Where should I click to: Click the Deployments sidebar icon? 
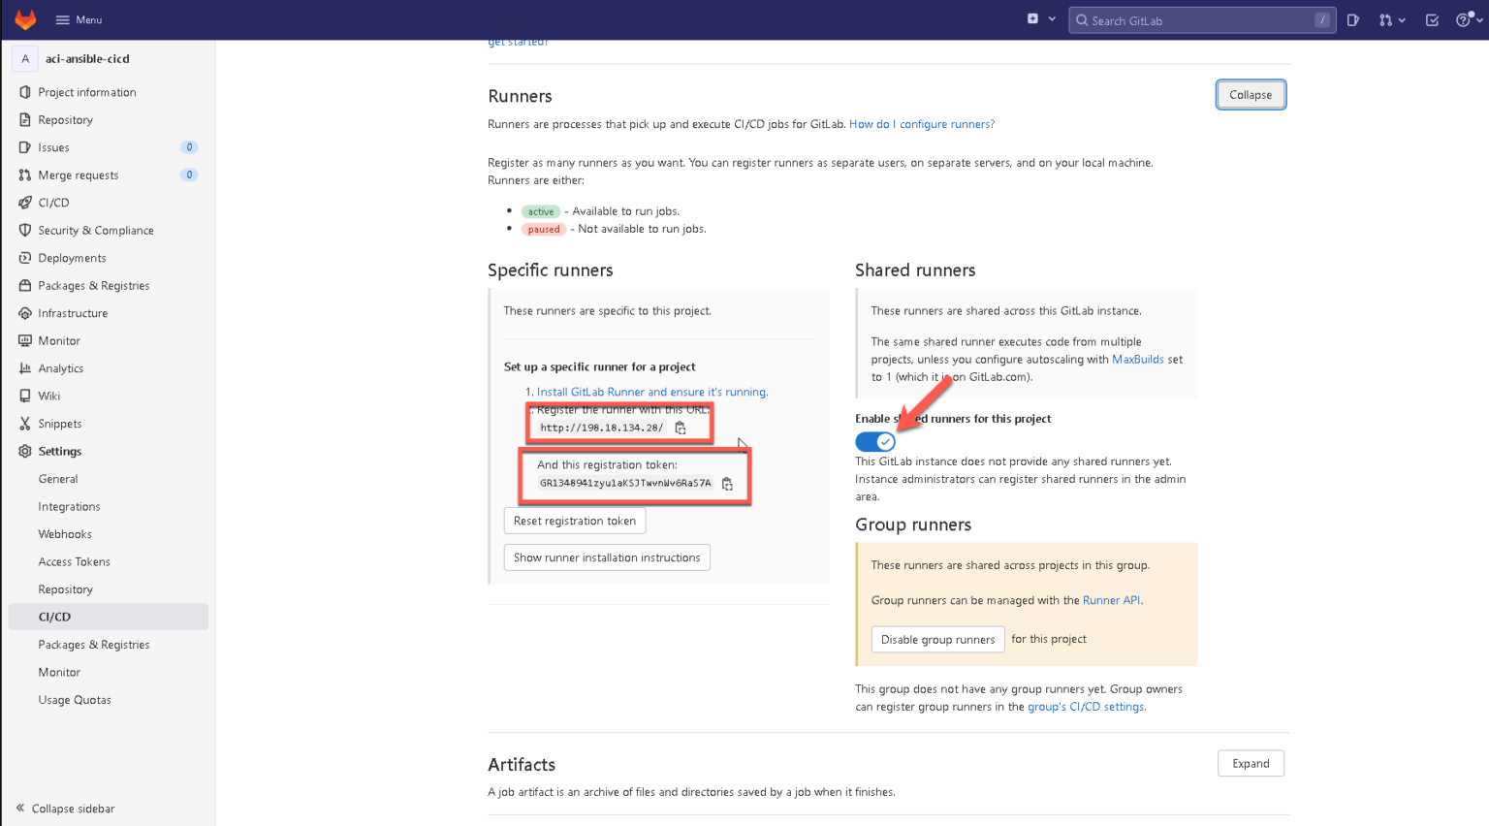[25, 258]
